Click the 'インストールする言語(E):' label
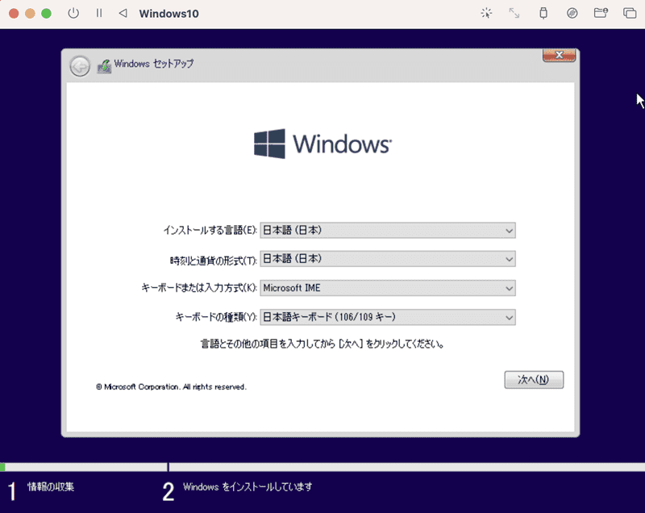The image size is (645, 513). [210, 231]
